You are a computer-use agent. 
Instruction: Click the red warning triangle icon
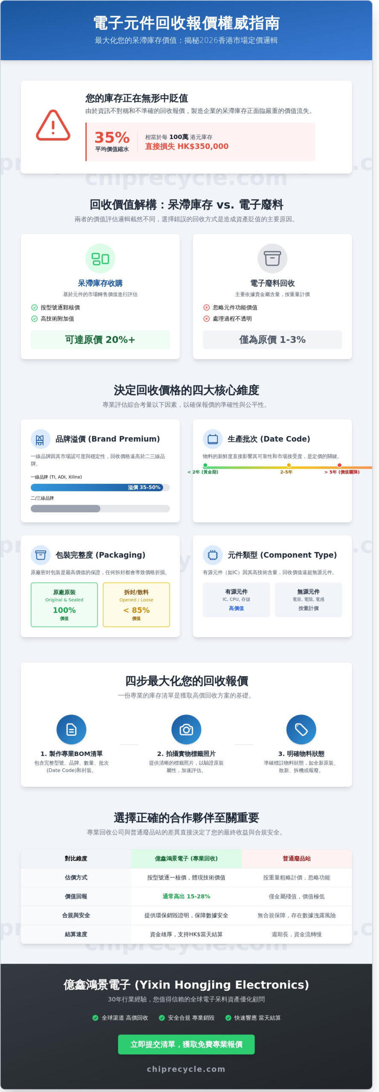pyautogui.click(x=53, y=125)
